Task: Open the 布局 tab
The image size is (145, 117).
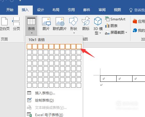Action: pos(56,10)
